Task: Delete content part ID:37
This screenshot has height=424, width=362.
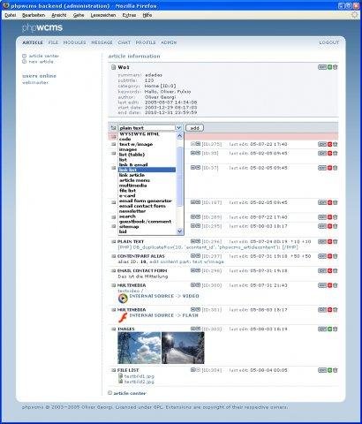Action: pos(336,168)
